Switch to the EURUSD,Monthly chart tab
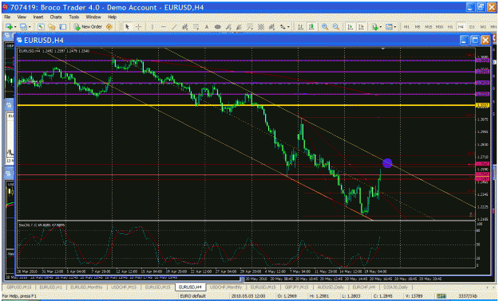 coord(86,287)
